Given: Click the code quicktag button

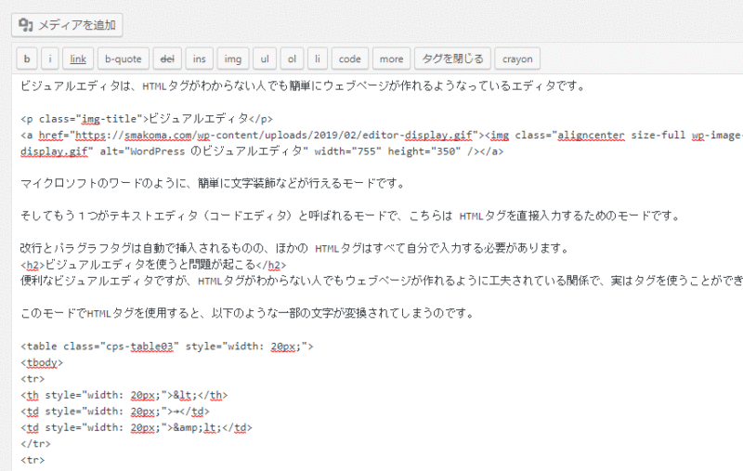Looking at the screenshot, I should point(350,59).
